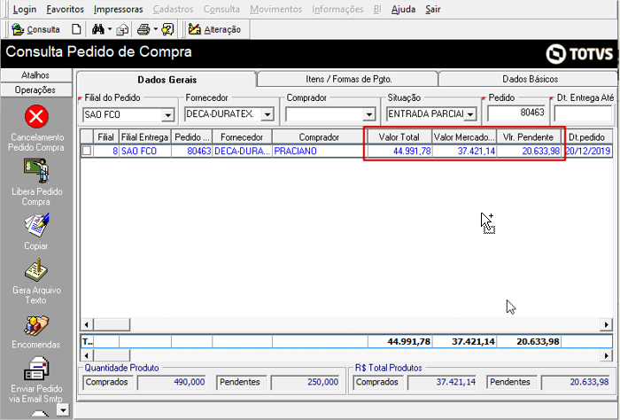Click the Pedido number input field
The width and height of the screenshot is (620, 420).
(x=516, y=113)
